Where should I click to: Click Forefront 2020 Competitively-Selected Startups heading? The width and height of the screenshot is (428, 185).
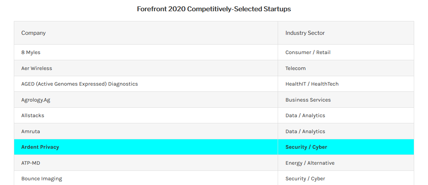[214, 9]
